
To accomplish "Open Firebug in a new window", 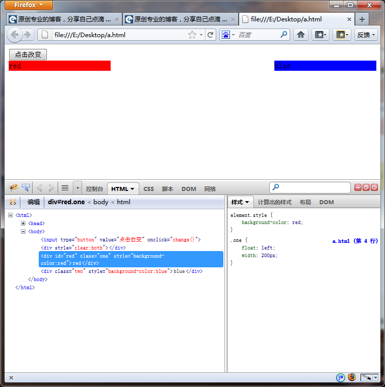I will 366,187.
